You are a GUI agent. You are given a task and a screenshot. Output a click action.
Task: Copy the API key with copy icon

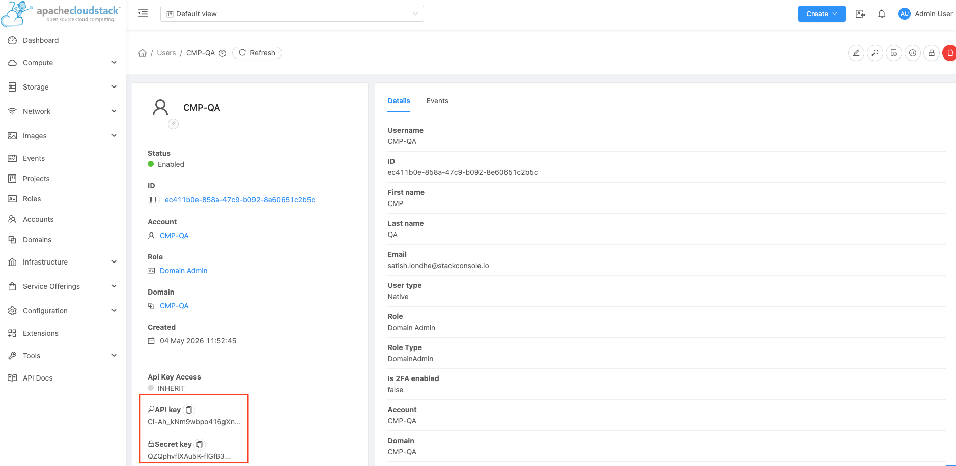click(x=189, y=410)
